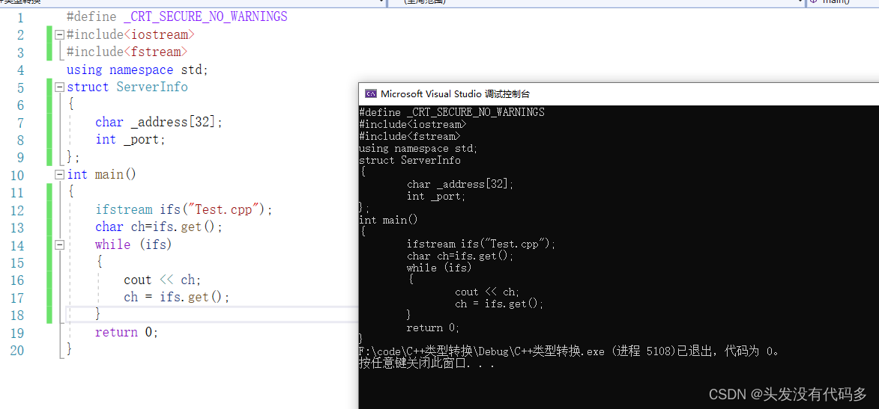Collapse the #include block outline toggle
Screen dimensions: 879x409
(59, 34)
